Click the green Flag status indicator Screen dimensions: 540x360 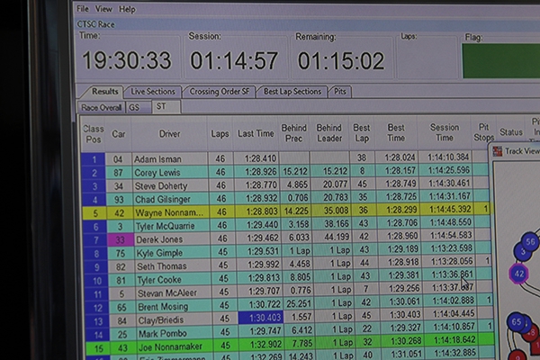click(x=500, y=60)
